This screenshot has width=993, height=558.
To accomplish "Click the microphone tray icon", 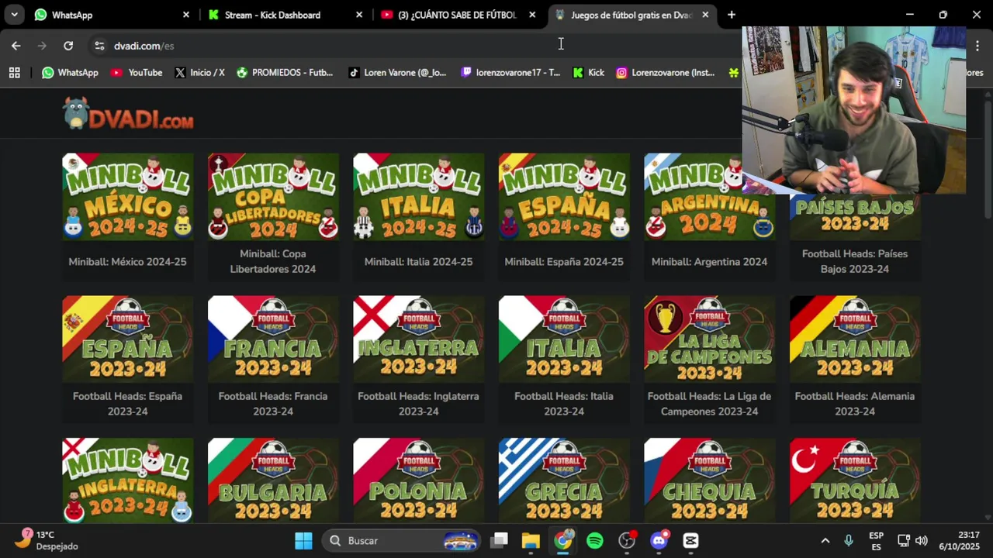I will (849, 540).
